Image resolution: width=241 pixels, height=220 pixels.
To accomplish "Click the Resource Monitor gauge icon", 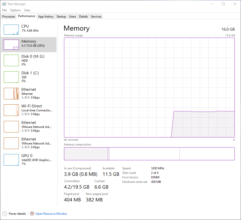I will pyautogui.click(x=32, y=213).
